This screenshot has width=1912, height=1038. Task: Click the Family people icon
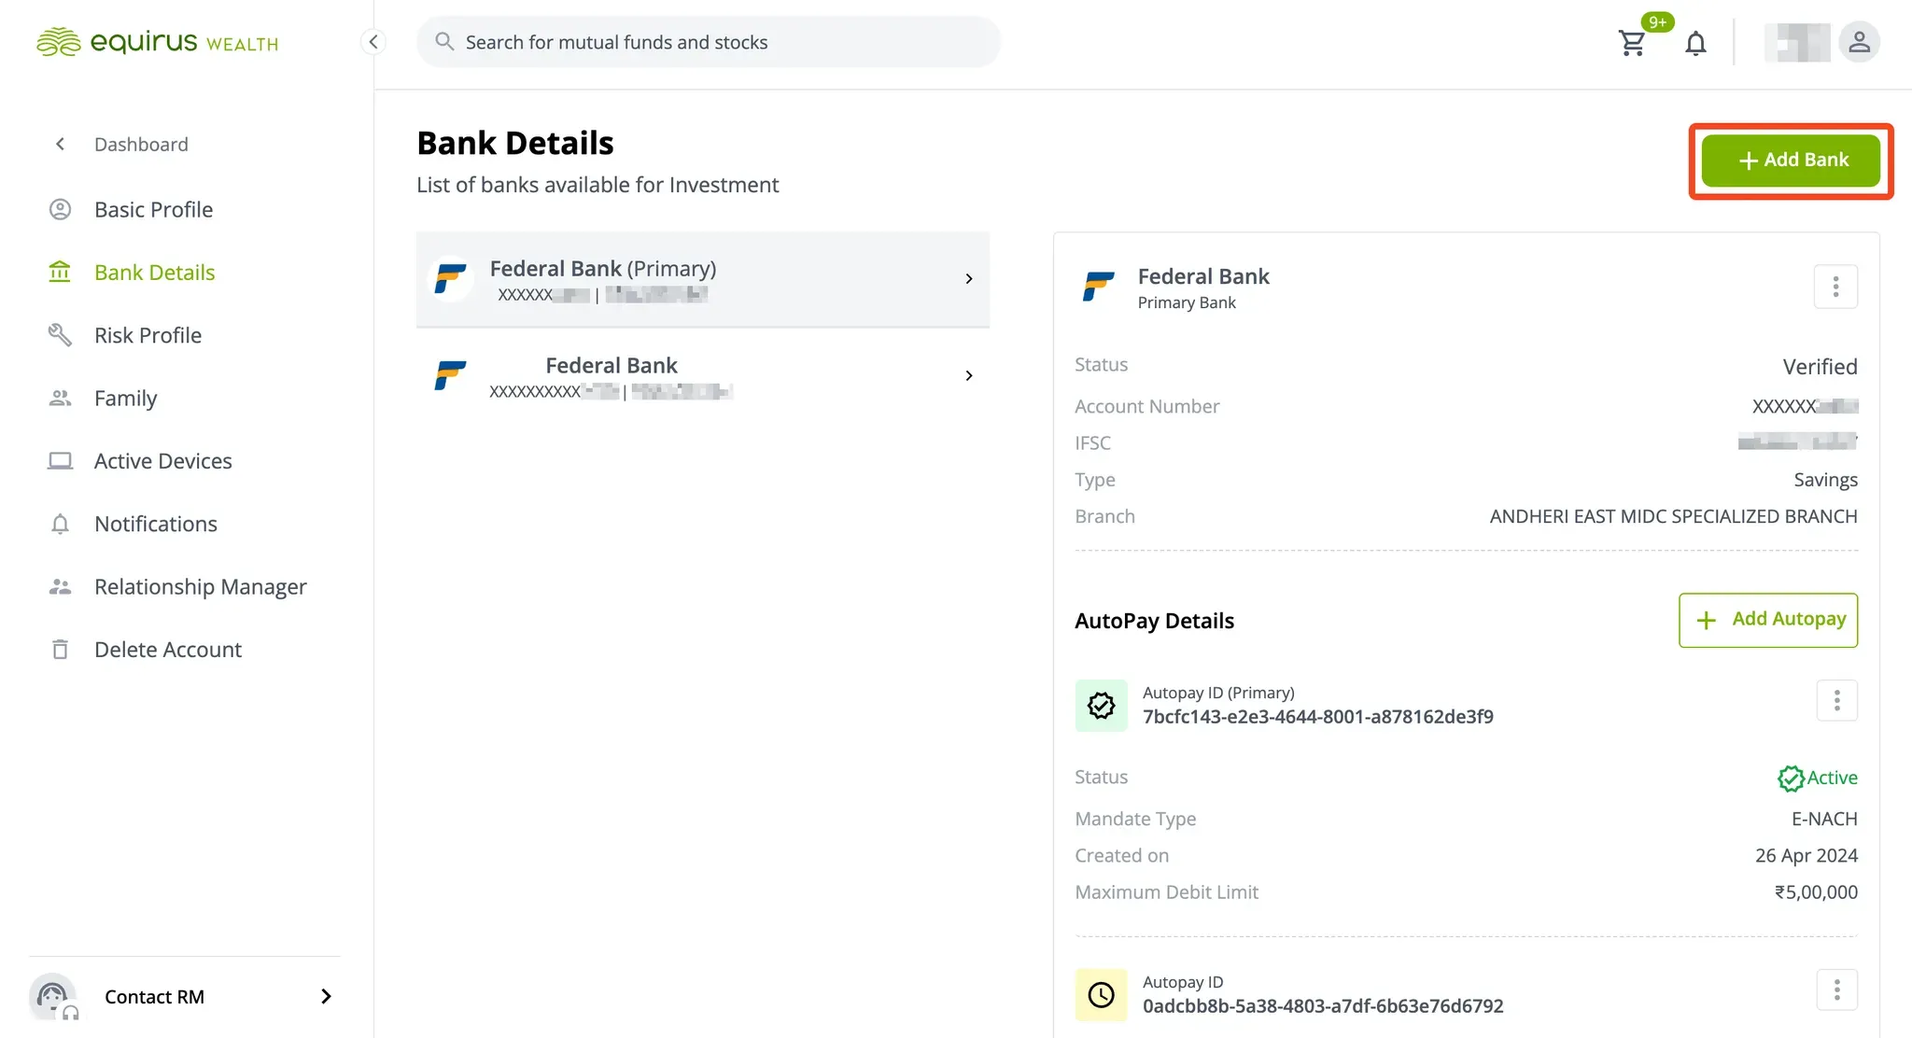pos(60,398)
